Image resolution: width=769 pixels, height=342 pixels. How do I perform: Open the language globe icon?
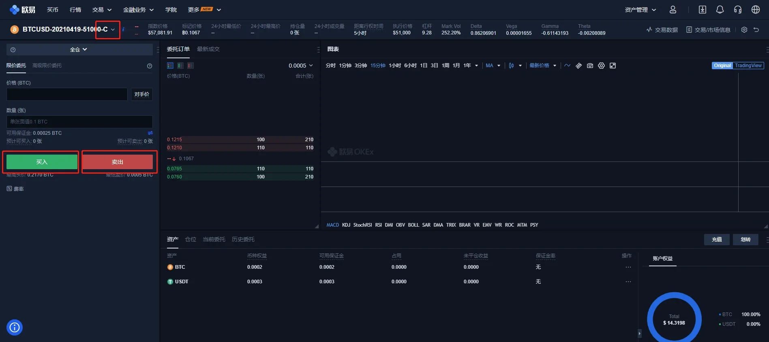point(755,10)
